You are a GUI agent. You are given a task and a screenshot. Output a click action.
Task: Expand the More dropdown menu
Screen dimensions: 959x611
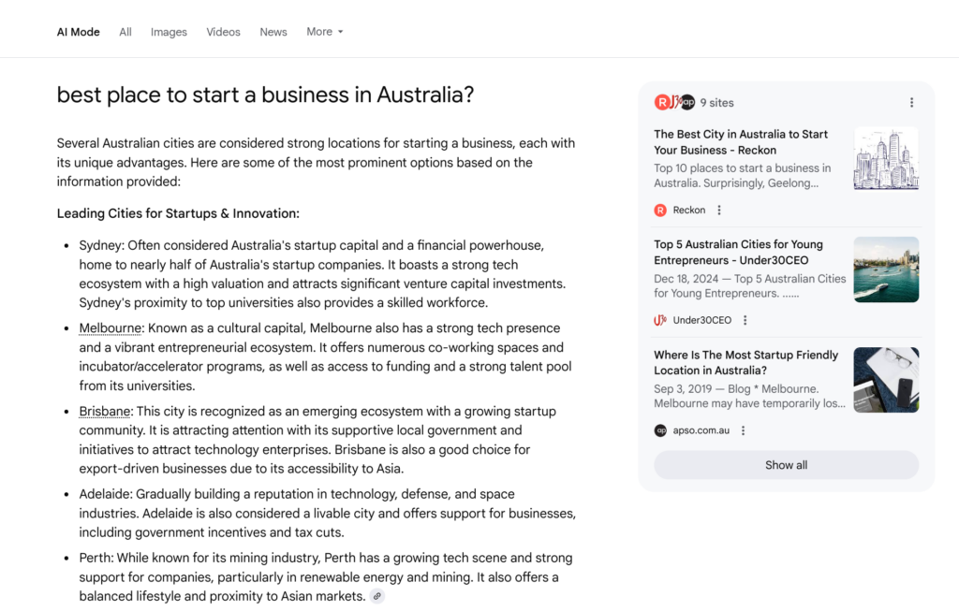[325, 32]
